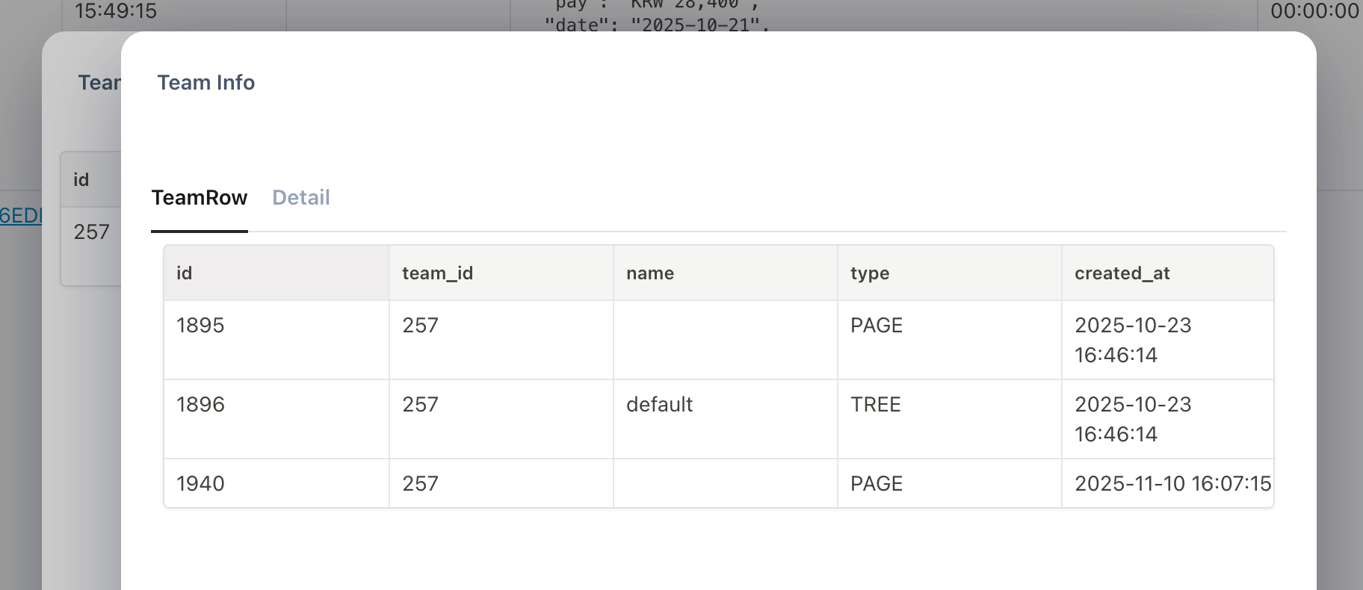Image resolution: width=1363 pixels, height=590 pixels.
Task: Click the type column header
Action: click(x=950, y=273)
